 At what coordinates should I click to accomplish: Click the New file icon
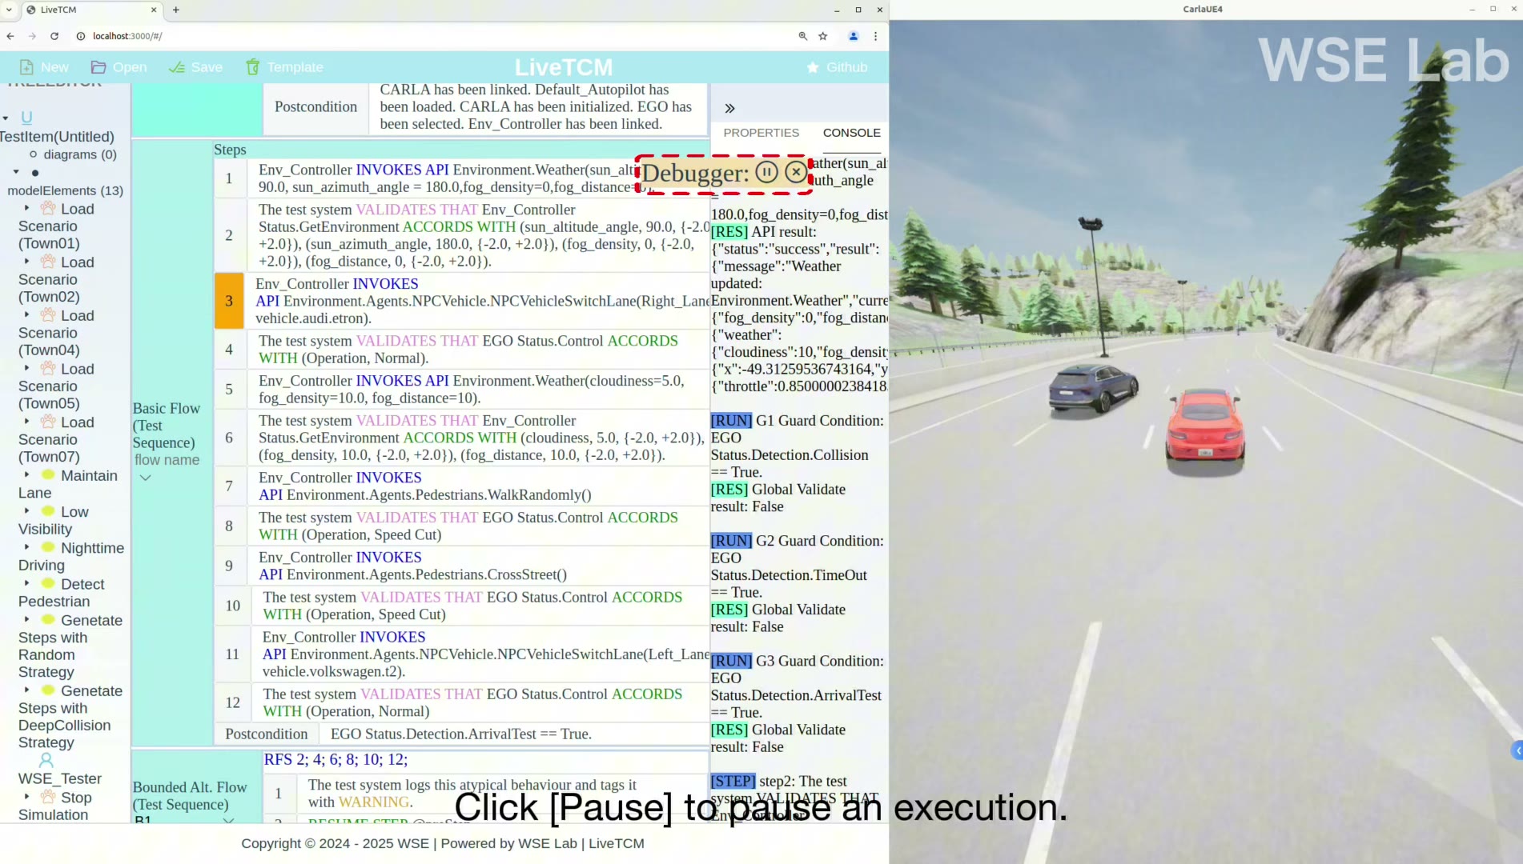click(x=26, y=67)
